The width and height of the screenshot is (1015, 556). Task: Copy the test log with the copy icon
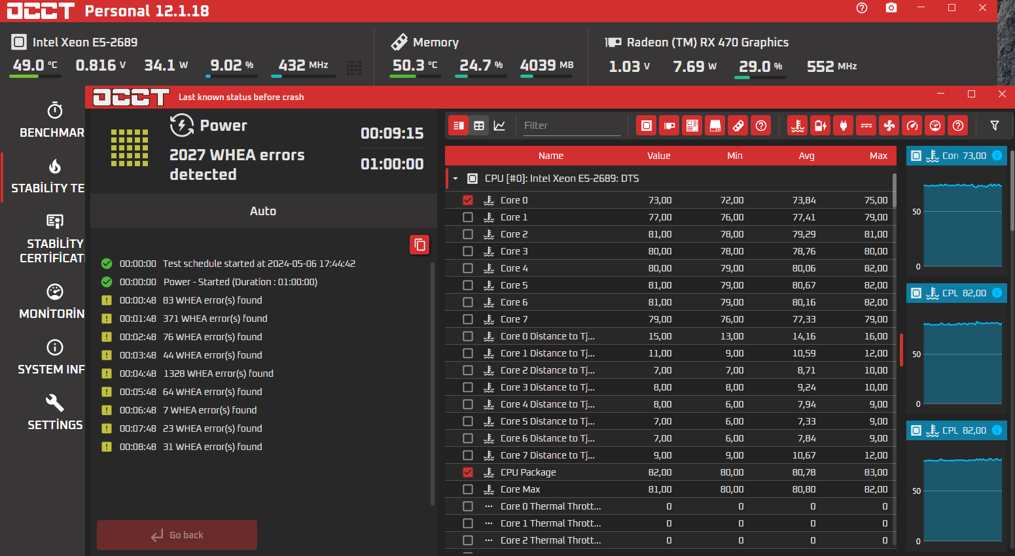coord(419,245)
